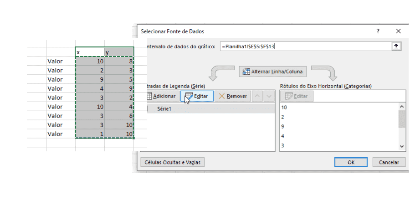Click the category list scroll up arrow

402,106
